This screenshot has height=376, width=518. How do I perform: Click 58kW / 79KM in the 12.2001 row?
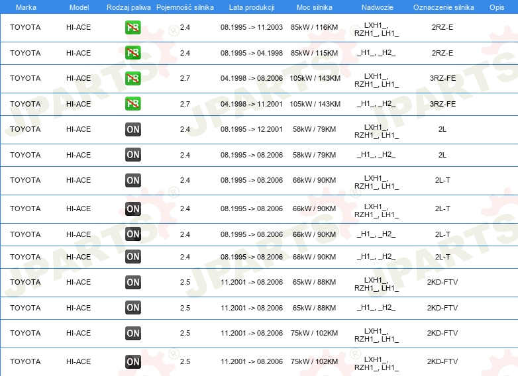315,129
